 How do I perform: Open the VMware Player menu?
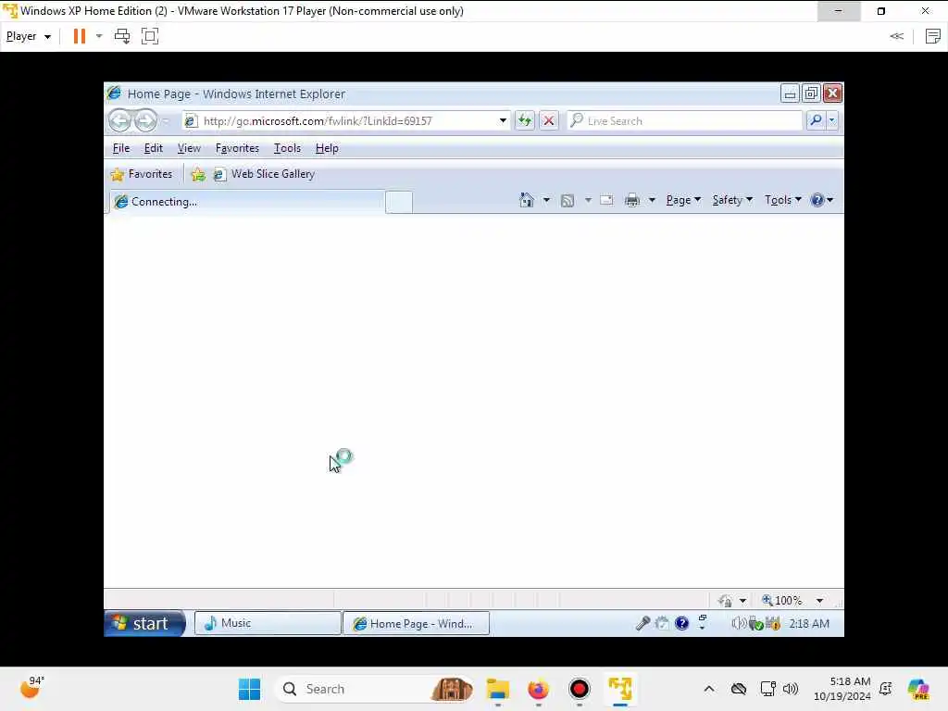[28, 36]
